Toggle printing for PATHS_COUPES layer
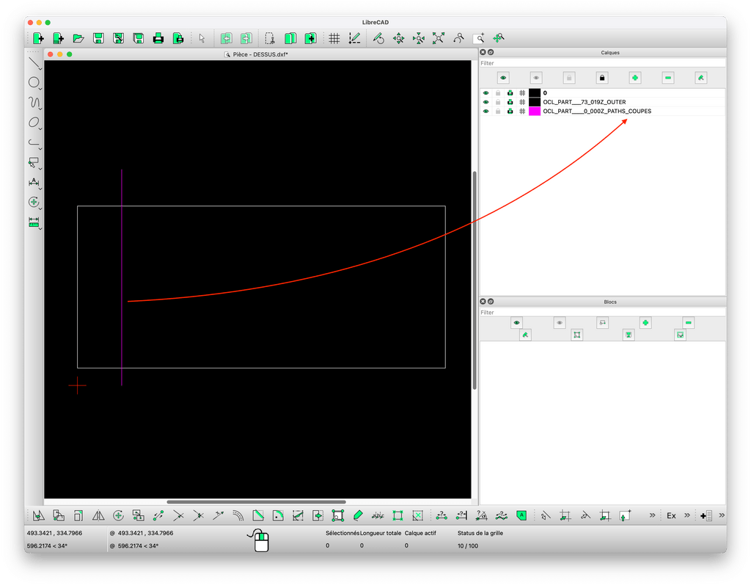Screen dimensions: 751x585 tap(510, 112)
